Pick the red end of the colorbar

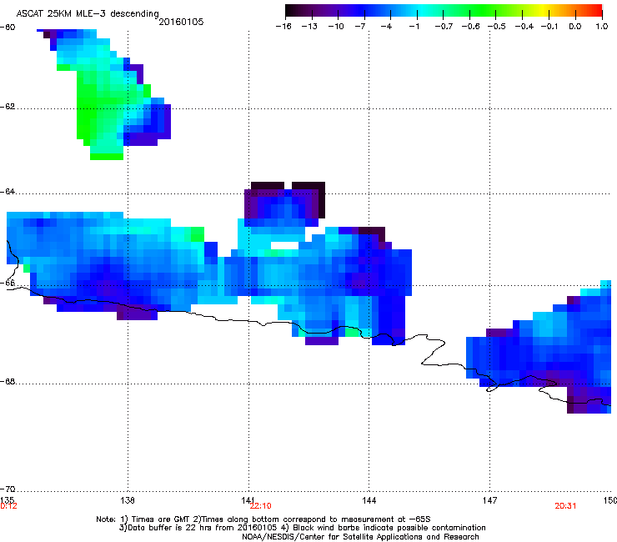click(x=596, y=11)
